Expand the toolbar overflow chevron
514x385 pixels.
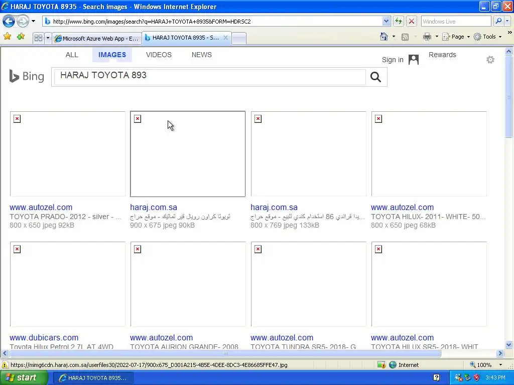point(509,33)
